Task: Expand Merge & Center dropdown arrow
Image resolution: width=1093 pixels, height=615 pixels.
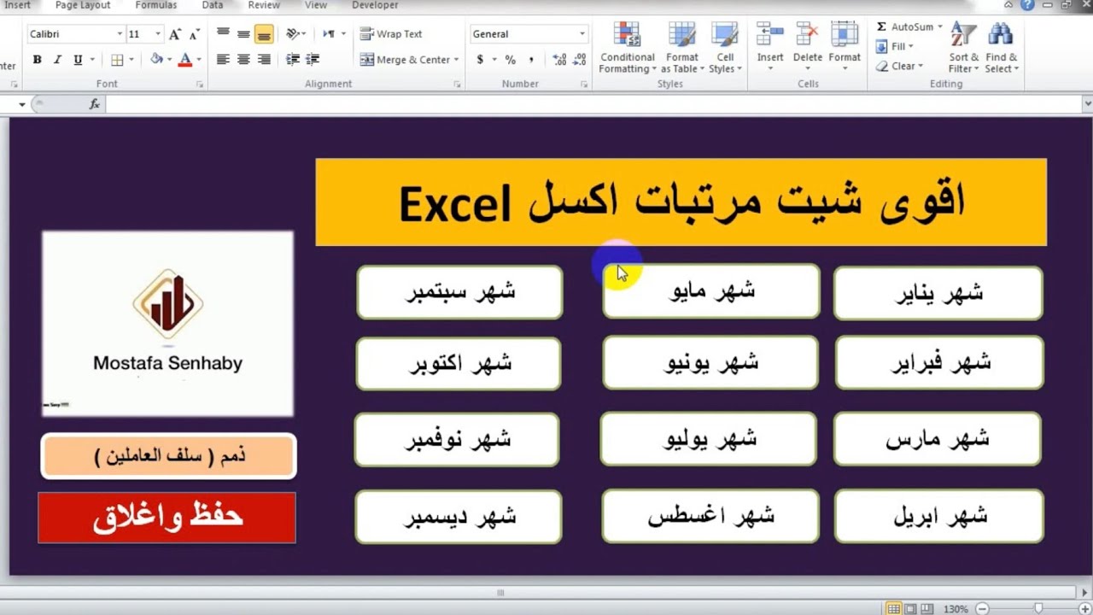Action: (x=456, y=60)
